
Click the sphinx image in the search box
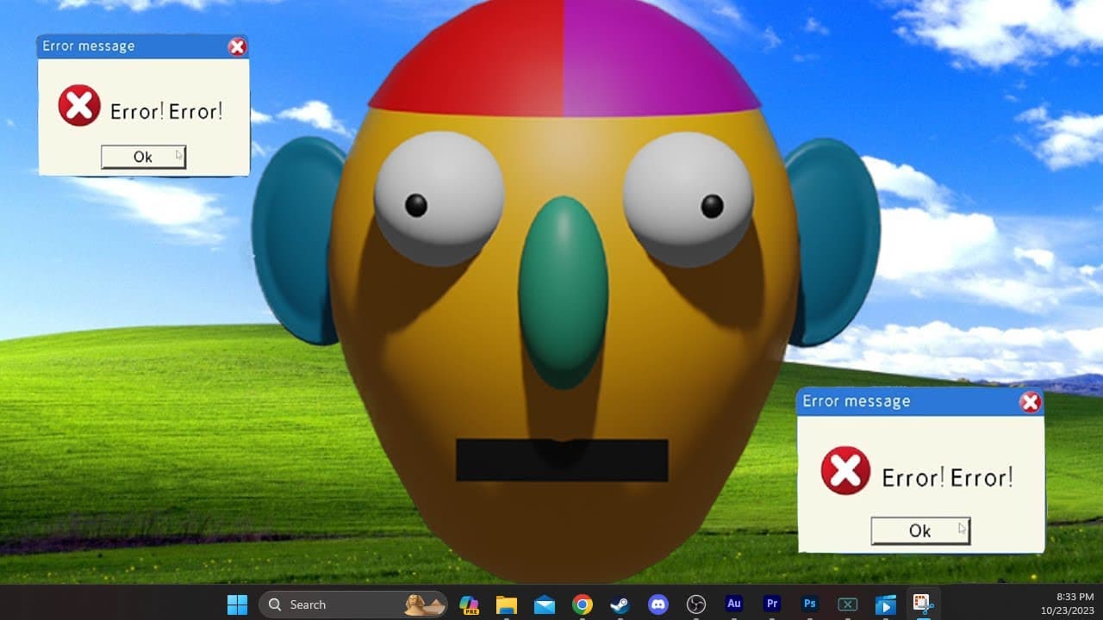[x=426, y=604]
